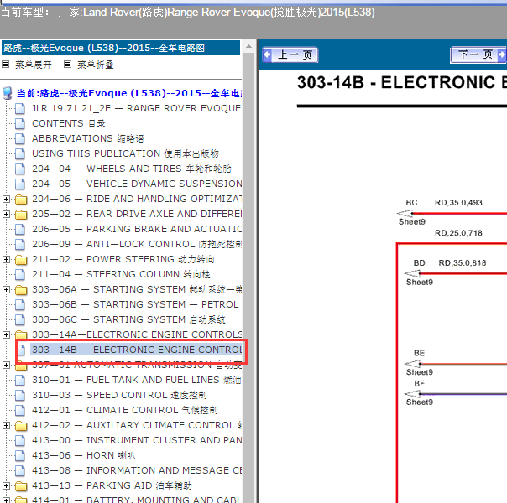Expand 307-01 AUTOMATIC TRANSMISSION folder
Viewport: 507px width, 503px height.
[x=6, y=366]
